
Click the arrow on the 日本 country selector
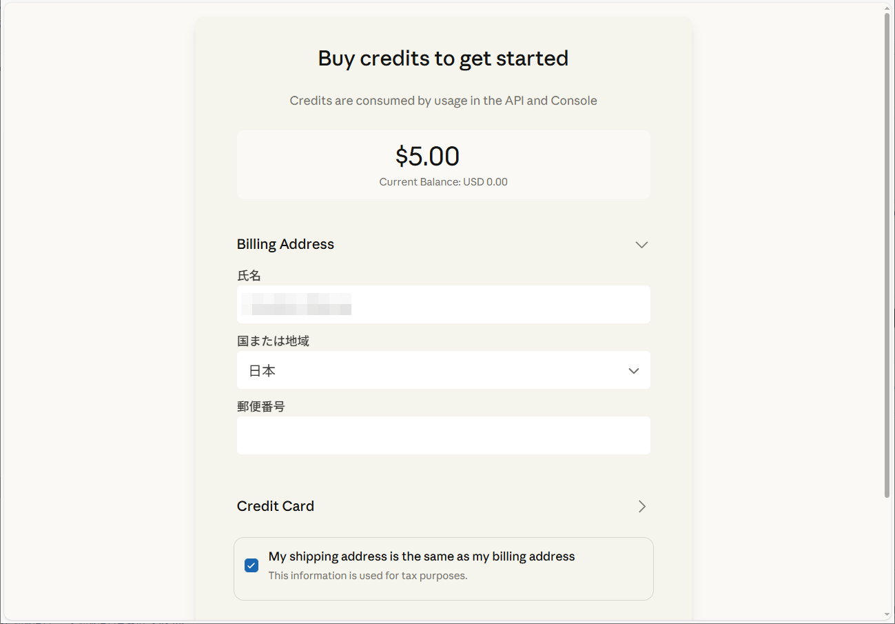tap(634, 371)
